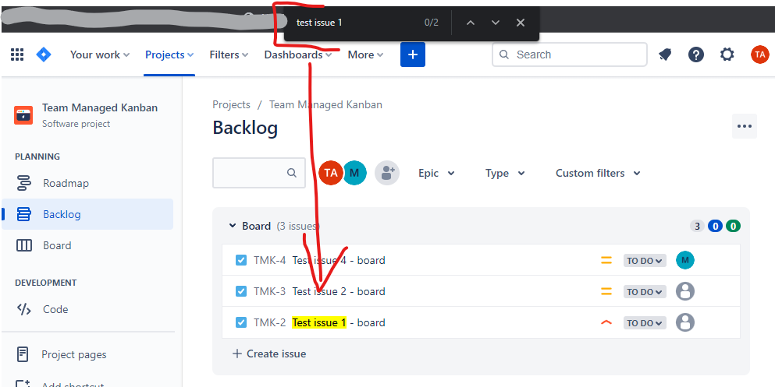775x387 pixels.
Task: Open issue key TMK-3
Action: click(270, 291)
